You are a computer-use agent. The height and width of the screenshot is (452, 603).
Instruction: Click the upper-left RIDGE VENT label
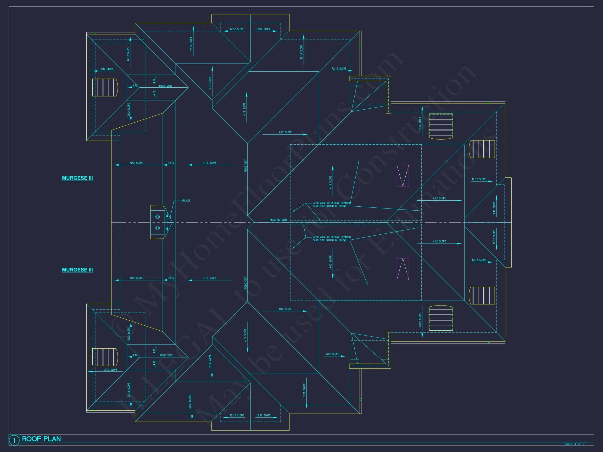pyautogui.click(x=165, y=86)
